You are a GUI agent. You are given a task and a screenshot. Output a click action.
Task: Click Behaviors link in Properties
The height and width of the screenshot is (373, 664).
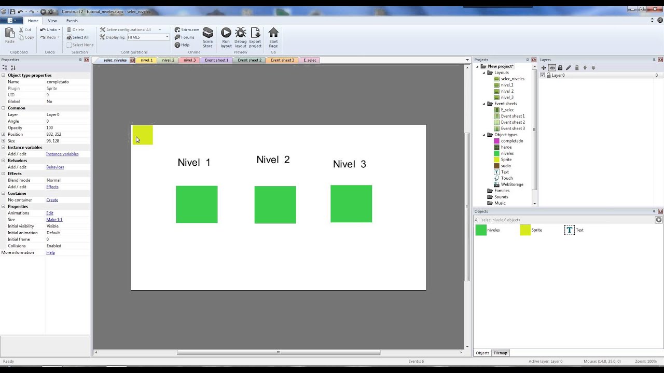[x=55, y=167]
